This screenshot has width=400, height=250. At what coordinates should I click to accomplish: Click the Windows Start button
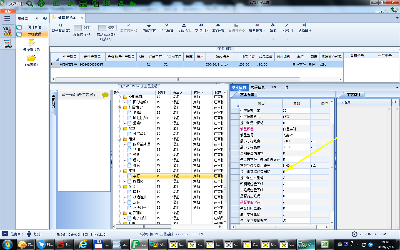click(7, 244)
